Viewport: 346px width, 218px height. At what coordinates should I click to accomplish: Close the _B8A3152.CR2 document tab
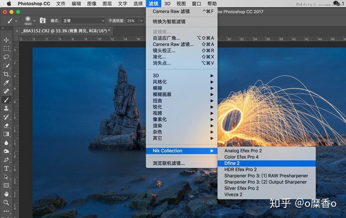(x=17, y=31)
